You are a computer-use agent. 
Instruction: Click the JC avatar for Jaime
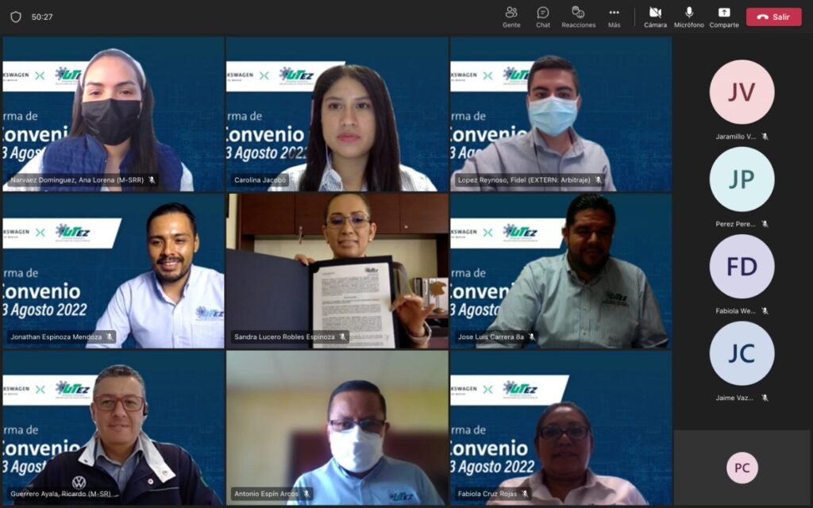coord(742,353)
